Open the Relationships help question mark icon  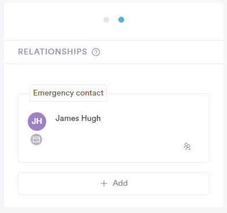pyautogui.click(x=96, y=52)
